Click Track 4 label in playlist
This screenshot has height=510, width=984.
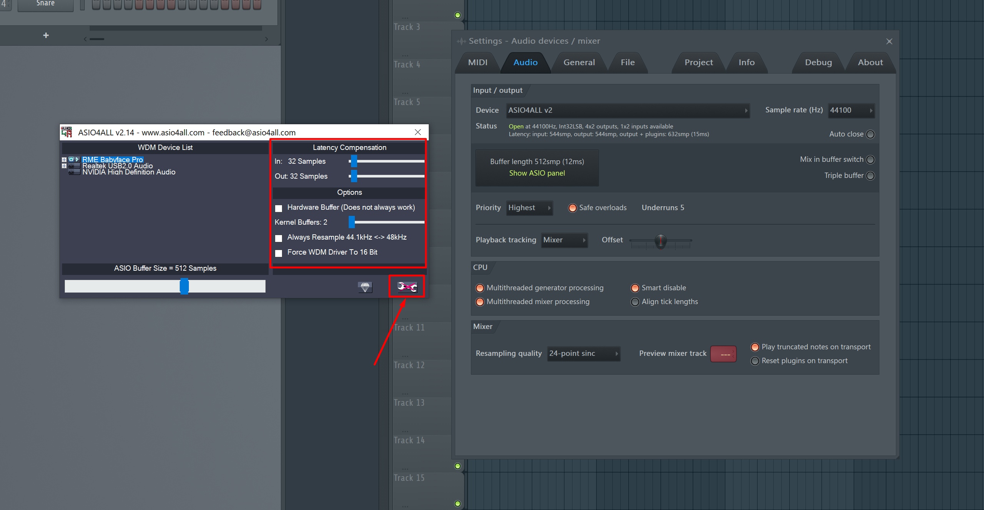click(x=407, y=65)
